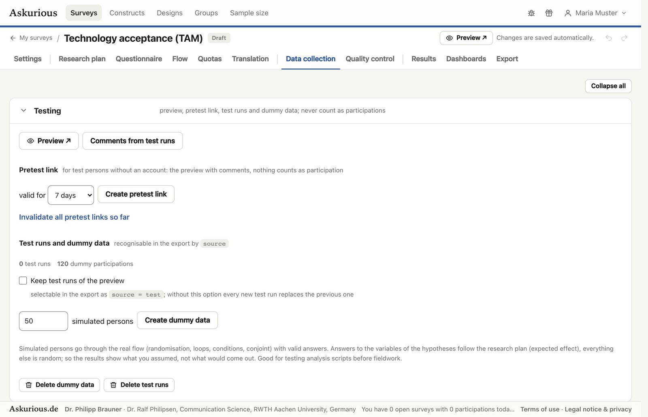Focus the simulated persons number field
Screen dimensions: 648x417
pyautogui.click(x=43, y=321)
